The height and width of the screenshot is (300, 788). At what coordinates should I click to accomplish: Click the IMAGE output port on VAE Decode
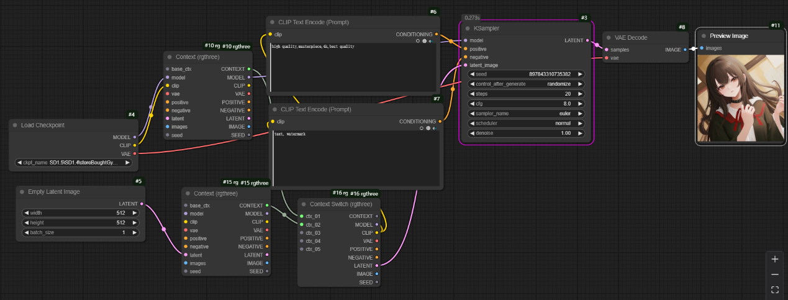(685, 50)
